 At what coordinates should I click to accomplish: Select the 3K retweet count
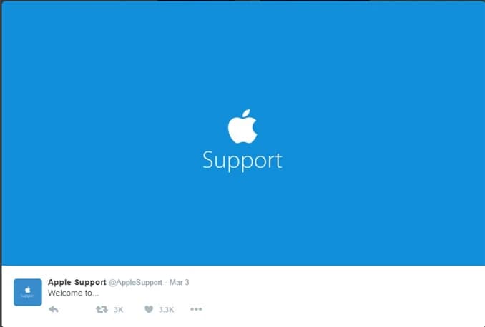(x=119, y=310)
